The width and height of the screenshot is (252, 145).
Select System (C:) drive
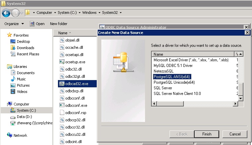point(26,110)
